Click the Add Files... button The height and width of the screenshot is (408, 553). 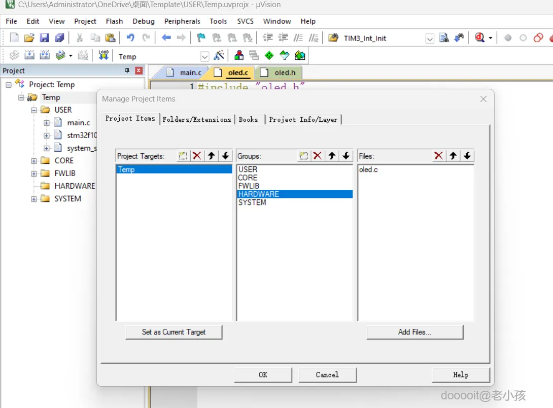click(x=414, y=332)
